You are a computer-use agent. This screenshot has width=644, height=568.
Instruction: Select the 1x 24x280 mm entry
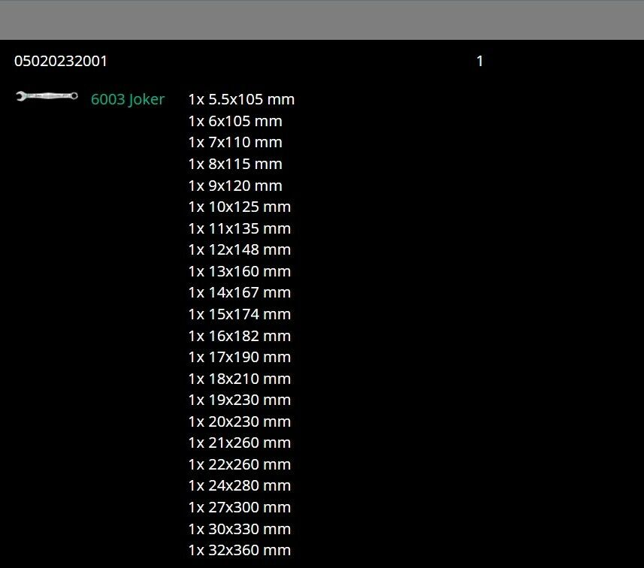[239, 485]
